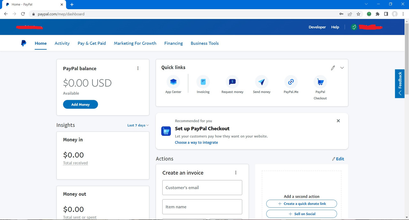Open a new browser tab

pyautogui.click(x=72, y=4)
